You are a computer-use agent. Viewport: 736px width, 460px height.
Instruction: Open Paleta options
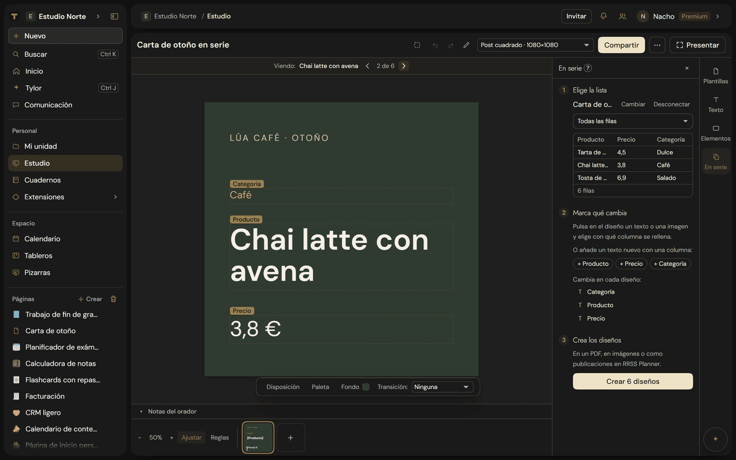pyautogui.click(x=320, y=387)
